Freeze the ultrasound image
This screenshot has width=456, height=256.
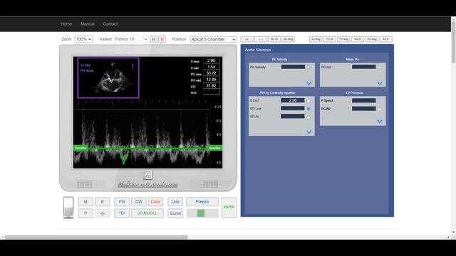coord(202,202)
